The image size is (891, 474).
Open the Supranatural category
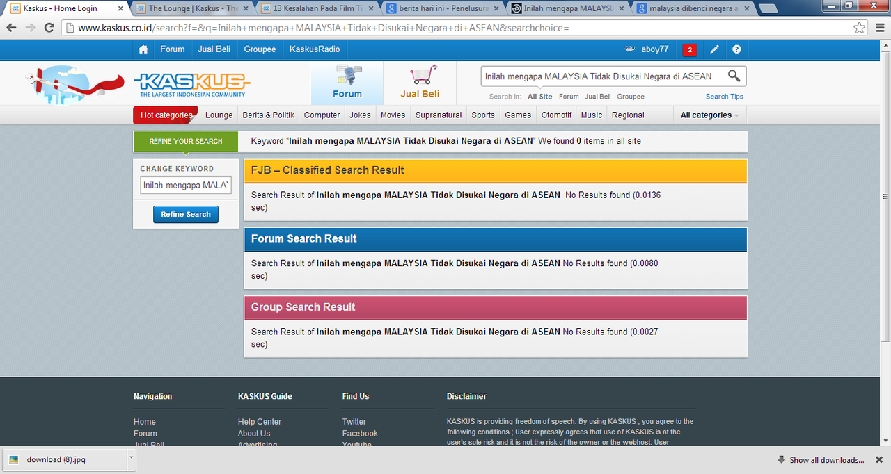pyautogui.click(x=439, y=115)
